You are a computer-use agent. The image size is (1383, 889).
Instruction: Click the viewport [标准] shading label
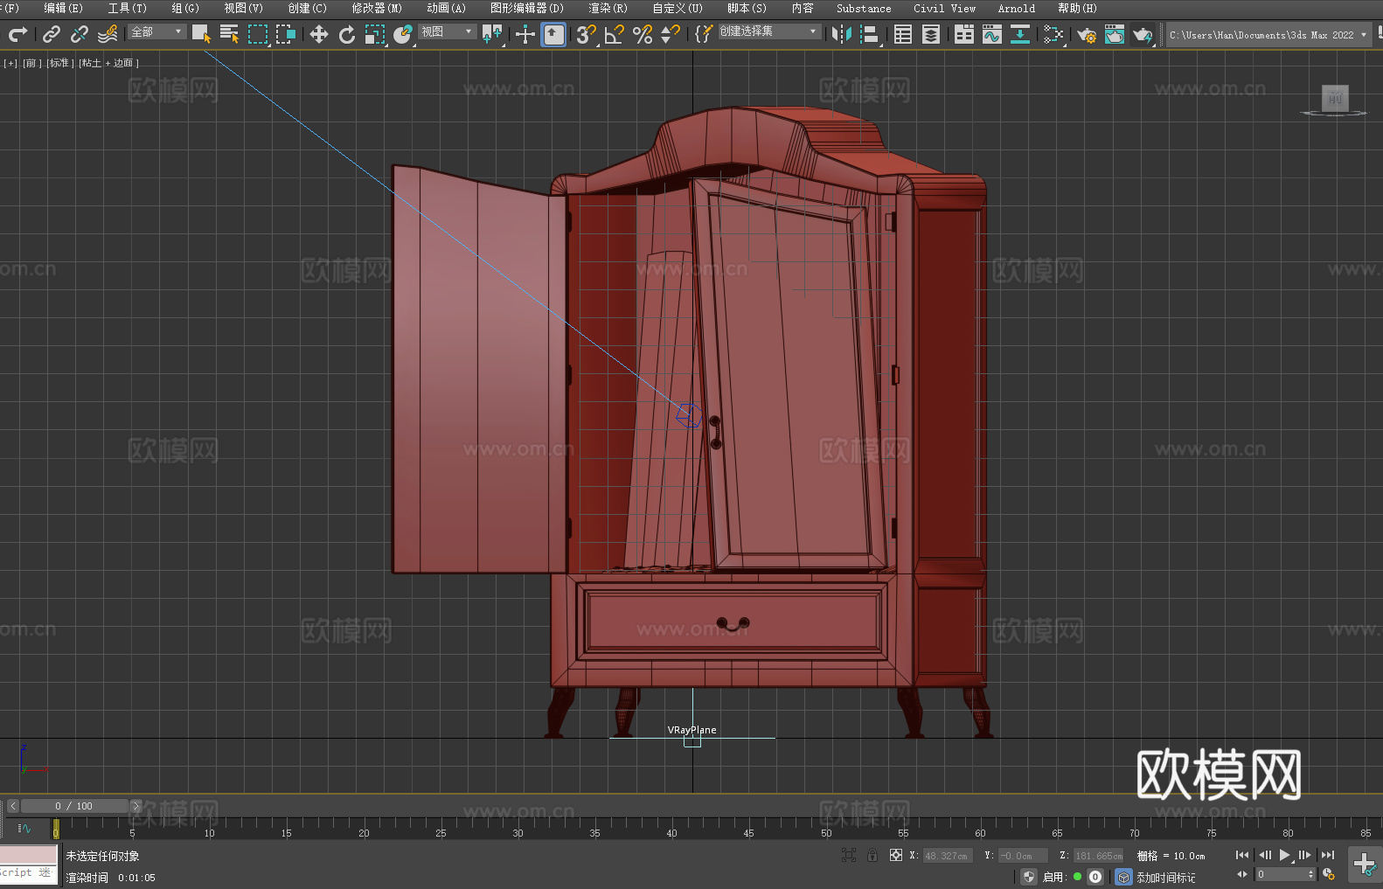(59, 63)
